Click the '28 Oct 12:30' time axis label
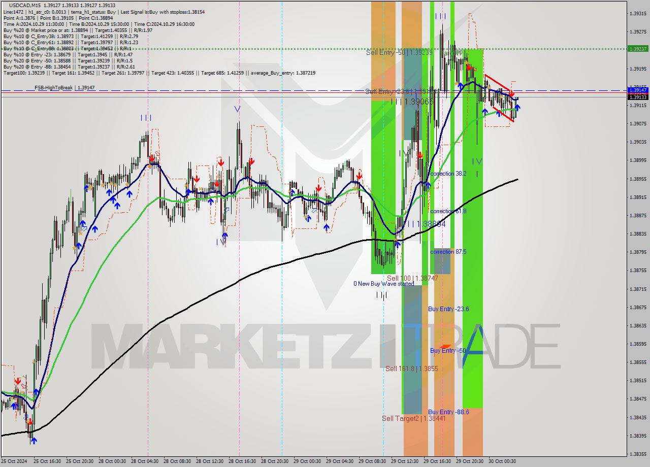 pos(209,461)
